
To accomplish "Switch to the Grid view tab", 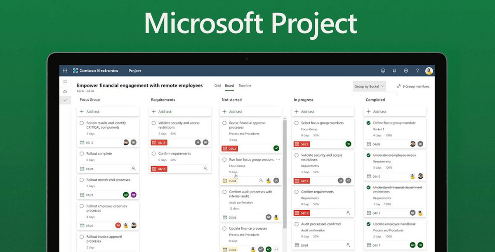I will pos(217,85).
